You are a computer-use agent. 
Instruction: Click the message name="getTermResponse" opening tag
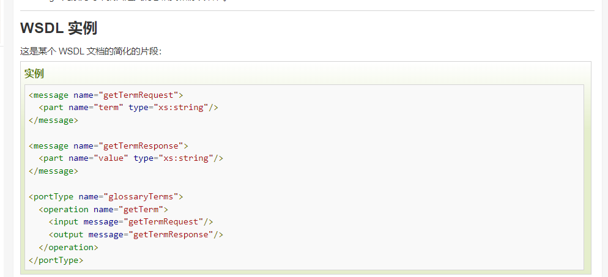pos(108,146)
